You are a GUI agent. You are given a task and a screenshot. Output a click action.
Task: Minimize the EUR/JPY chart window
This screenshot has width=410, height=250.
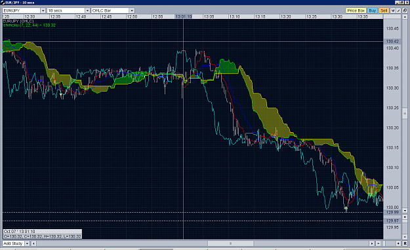pos(398,3)
